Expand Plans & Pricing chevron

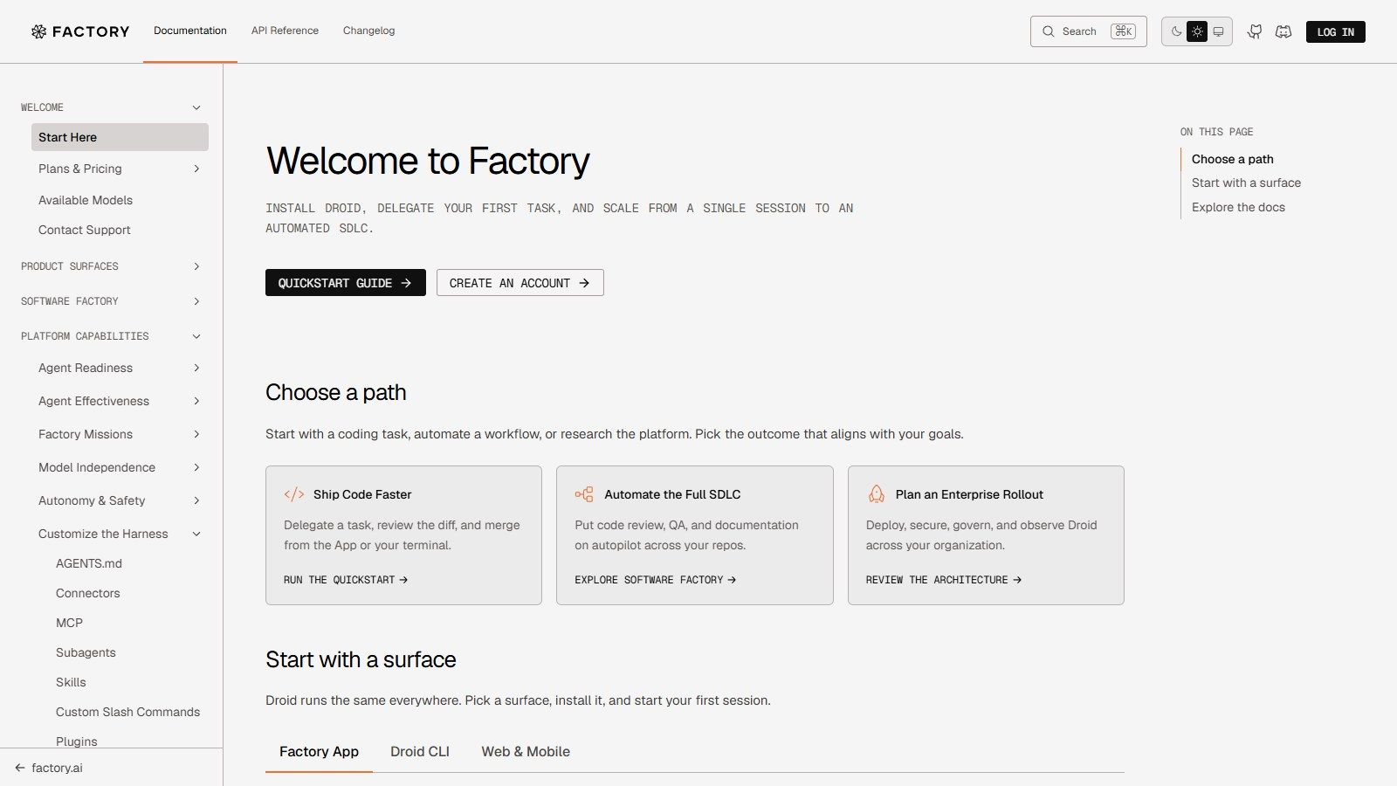pyautogui.click(x=196, y=169)
